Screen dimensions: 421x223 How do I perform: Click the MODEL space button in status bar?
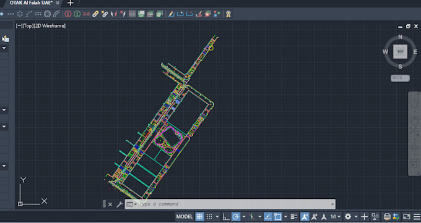pyautogui.click(x=184, y=217)
